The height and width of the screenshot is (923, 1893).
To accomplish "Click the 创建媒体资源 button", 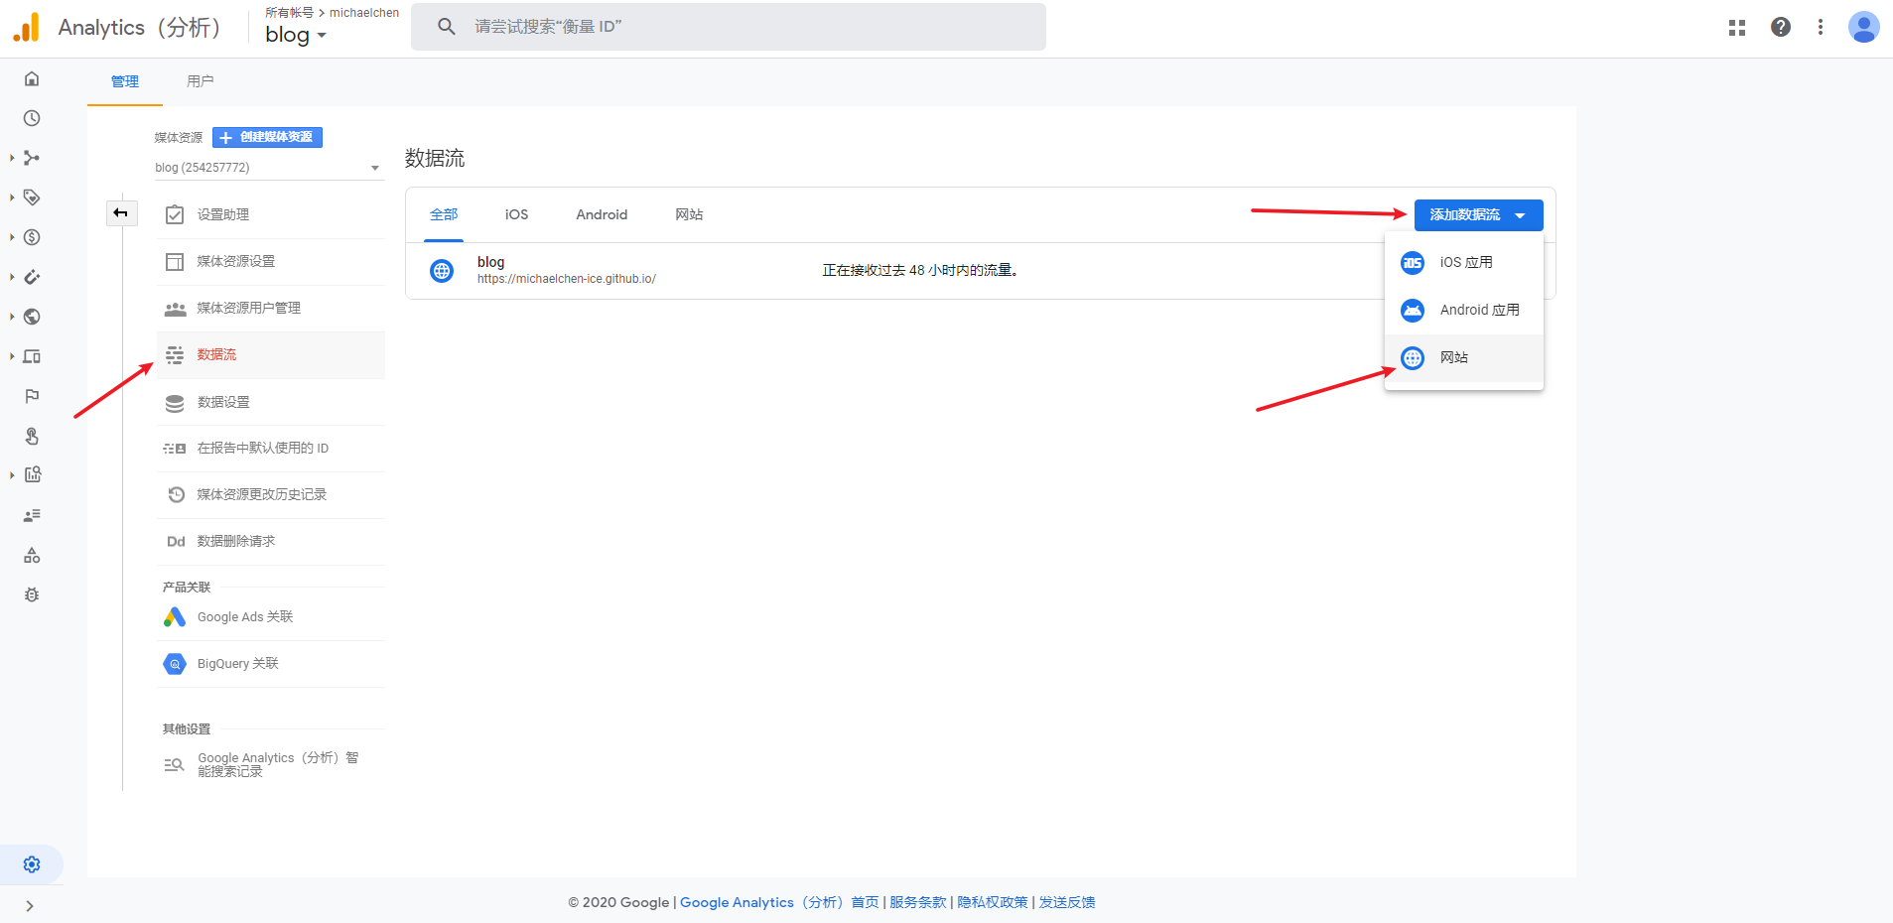I will tap(267, 137).
